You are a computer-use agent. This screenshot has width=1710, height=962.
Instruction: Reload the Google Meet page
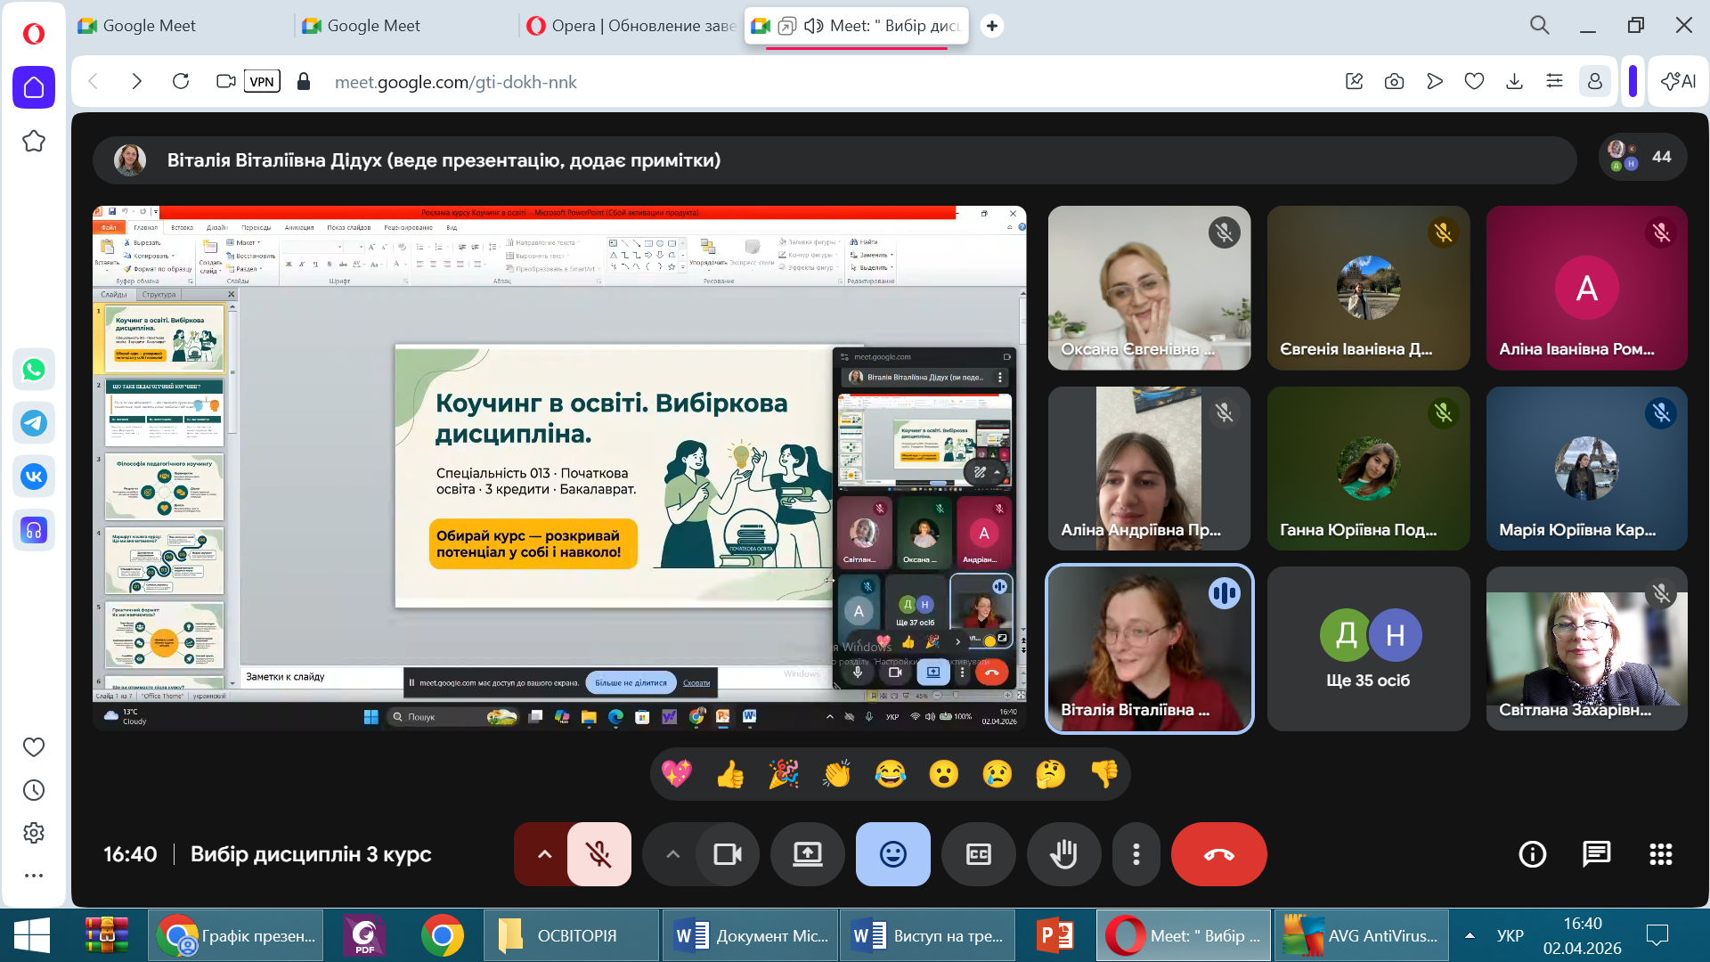181,82
